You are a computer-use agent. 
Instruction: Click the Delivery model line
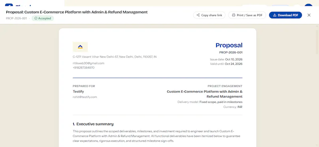point(210,102)
